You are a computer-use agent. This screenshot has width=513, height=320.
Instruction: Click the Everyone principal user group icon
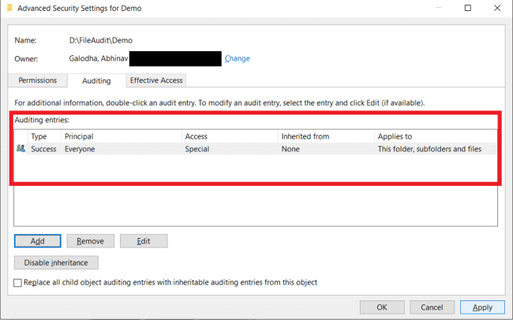click(21, 149)
